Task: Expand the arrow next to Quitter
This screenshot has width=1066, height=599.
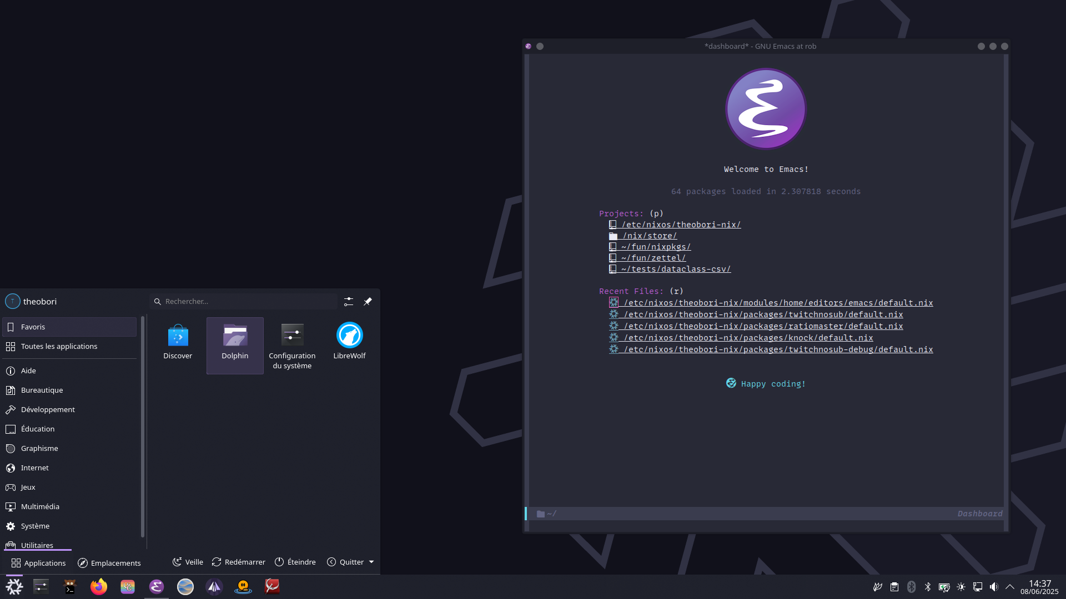Action: [371, 562]
